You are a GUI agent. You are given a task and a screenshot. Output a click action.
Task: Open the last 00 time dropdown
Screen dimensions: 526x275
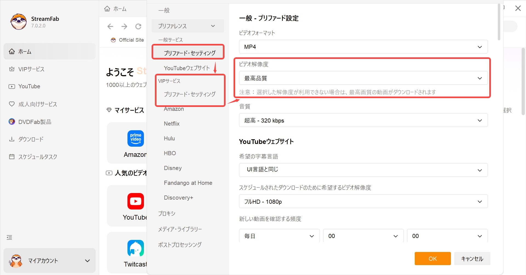(x=447, y=236)
